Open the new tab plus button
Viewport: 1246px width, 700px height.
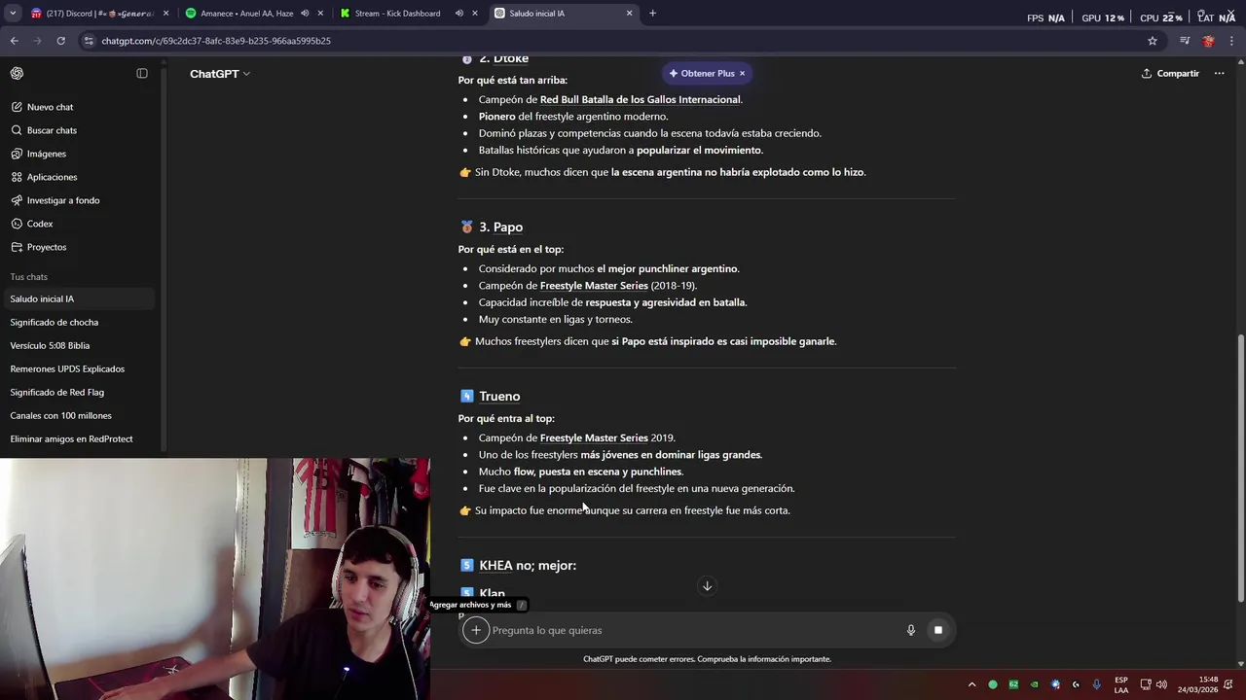(652, 14)
